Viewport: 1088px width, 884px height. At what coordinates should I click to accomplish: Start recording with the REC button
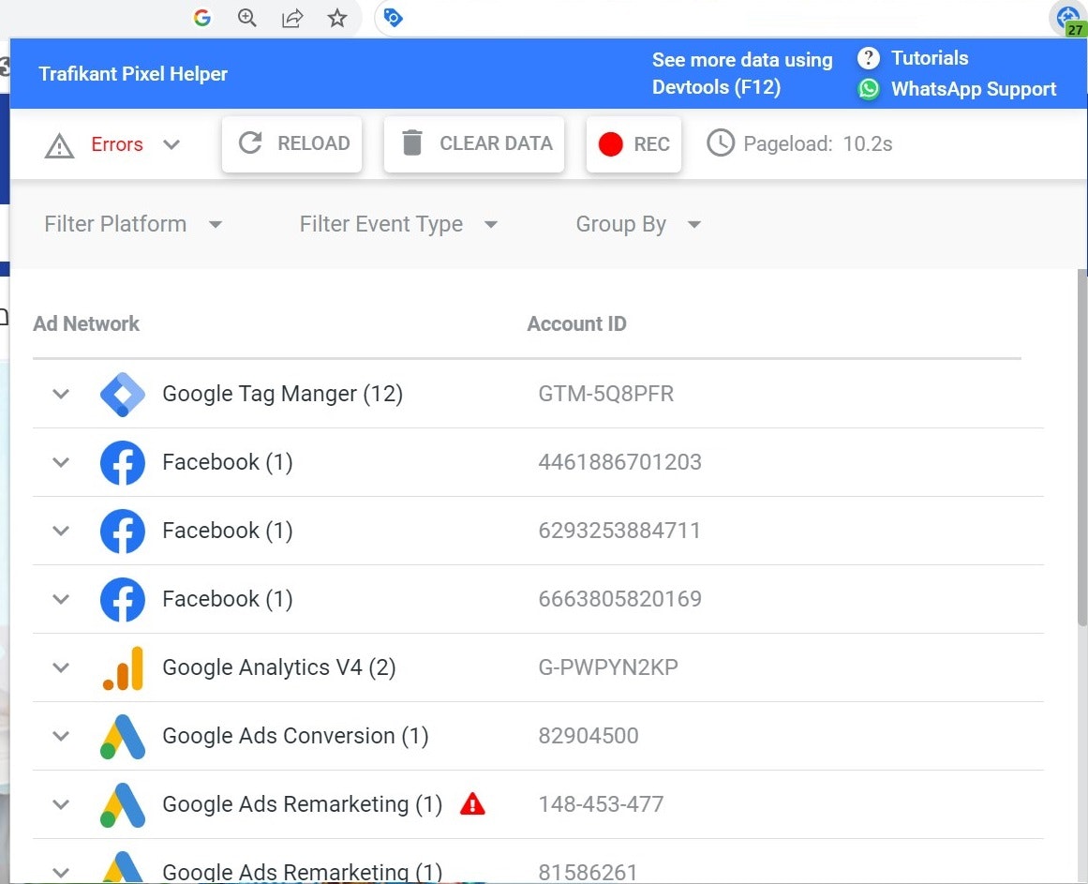point(633,143)
